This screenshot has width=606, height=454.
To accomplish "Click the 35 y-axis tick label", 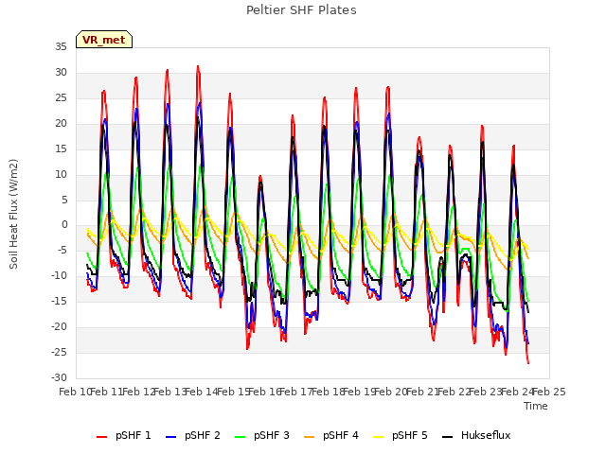I will (x=61, y=46).
